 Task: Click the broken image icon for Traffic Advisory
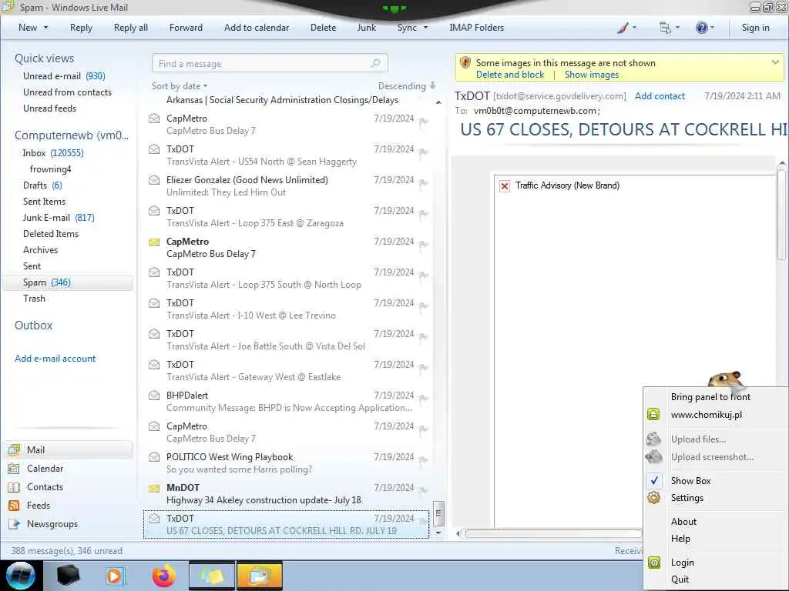click(505, 186)
